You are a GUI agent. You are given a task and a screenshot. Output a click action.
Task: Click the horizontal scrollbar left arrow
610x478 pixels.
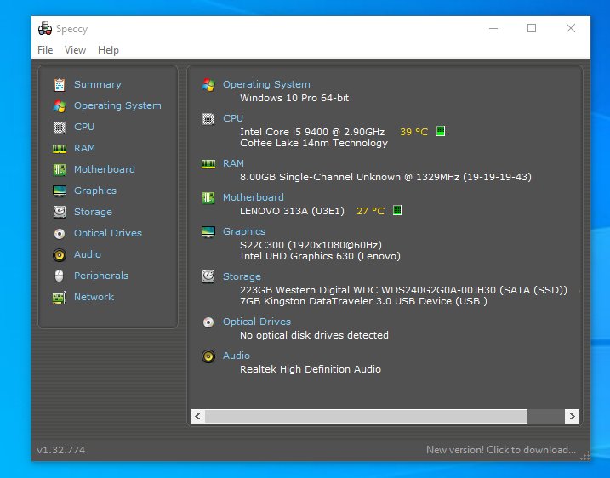tap(197, 416)
